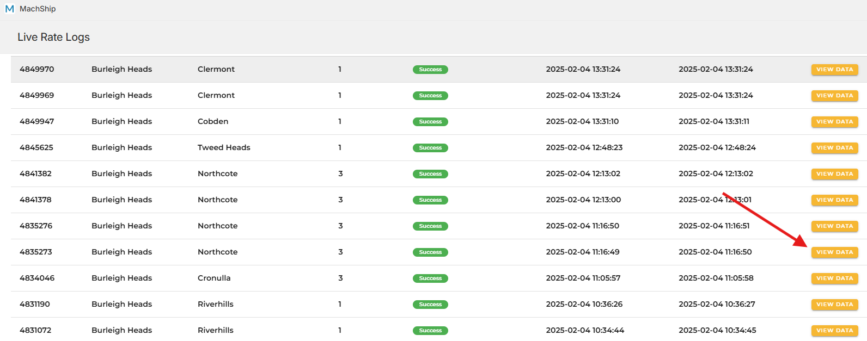
Task: Open View Data for log 4841378
Action: [x=834, y=200]
